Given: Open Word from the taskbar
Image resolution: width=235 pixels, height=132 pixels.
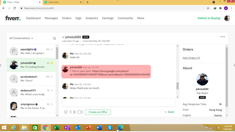Looking at the screenshot, I should [x=99, y=128].
